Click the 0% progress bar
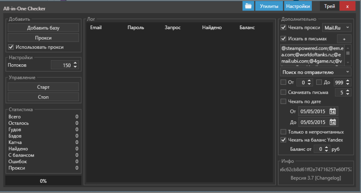This screenshot has width=361, height=193. click(x=43, y=181)
